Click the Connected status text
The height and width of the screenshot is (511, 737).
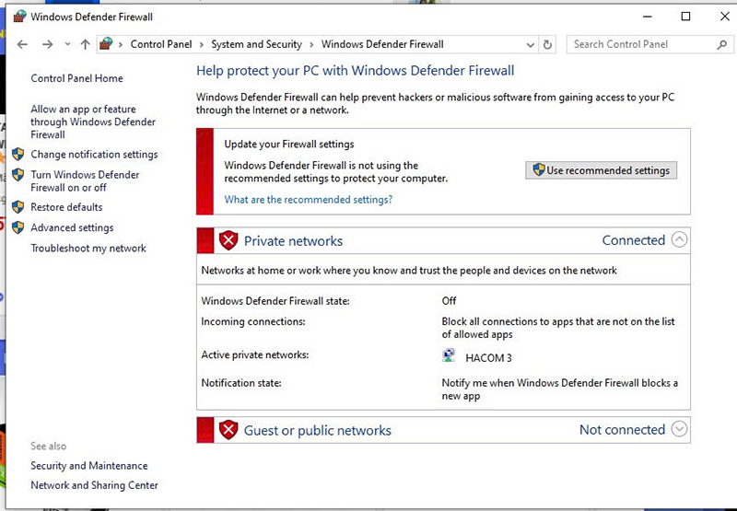(634, 240)
